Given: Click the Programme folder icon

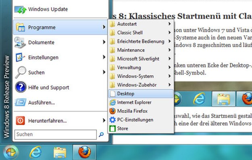Looking at the screenshot, I should click(x=21, y=27).
